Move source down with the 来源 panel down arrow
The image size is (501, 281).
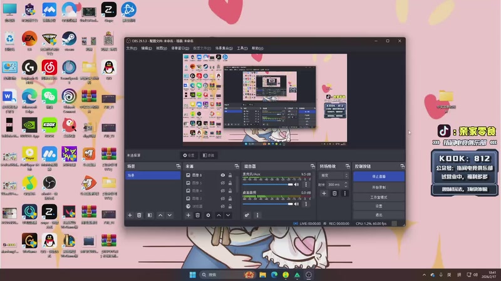[228, 215]
